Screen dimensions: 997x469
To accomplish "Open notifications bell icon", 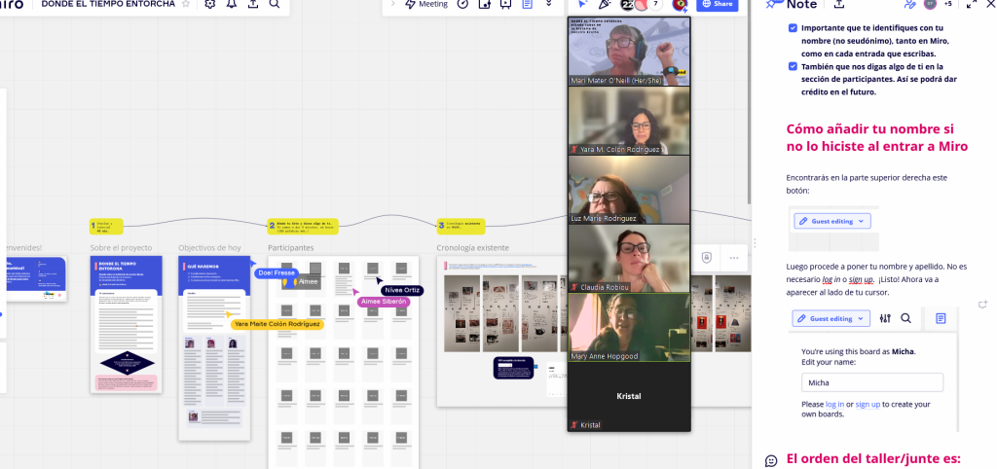I will point(232,4).
